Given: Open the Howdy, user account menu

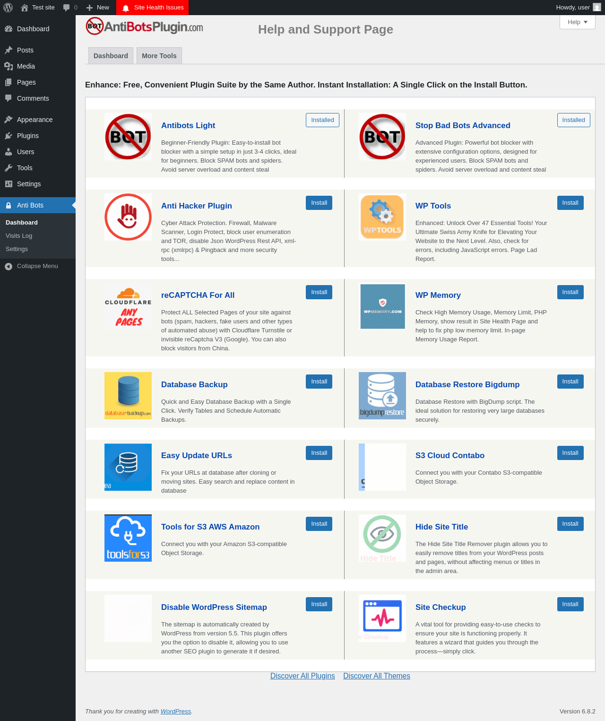Looking at the screenshot, I should [579, 8].
